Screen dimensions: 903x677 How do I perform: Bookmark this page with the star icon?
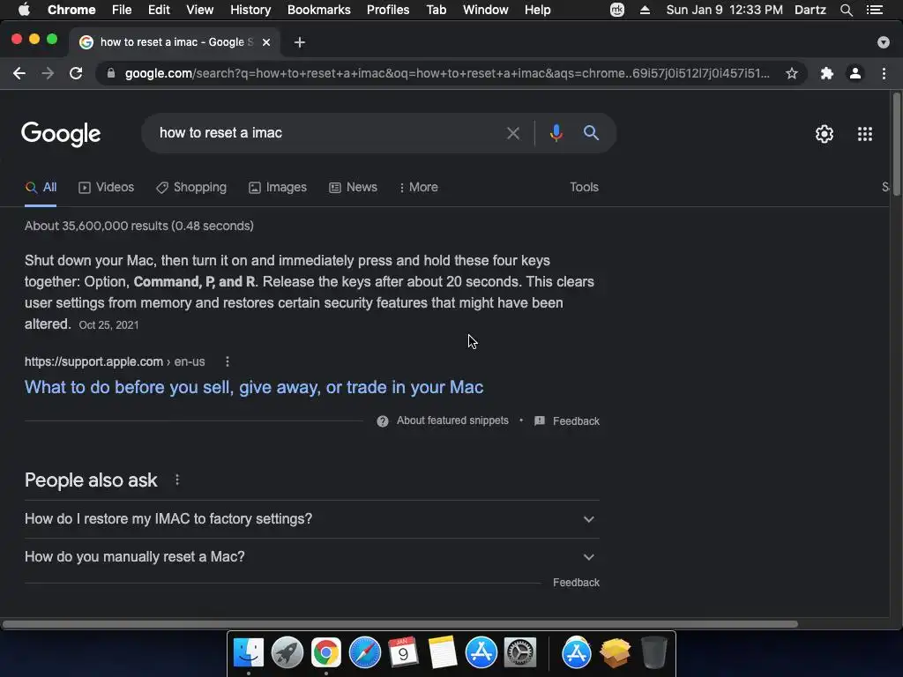(792, 73)
